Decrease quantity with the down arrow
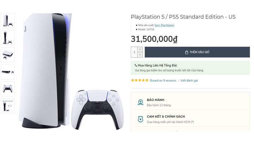Image resolution: width=254 pixels, height=141 pixels. 140,55
